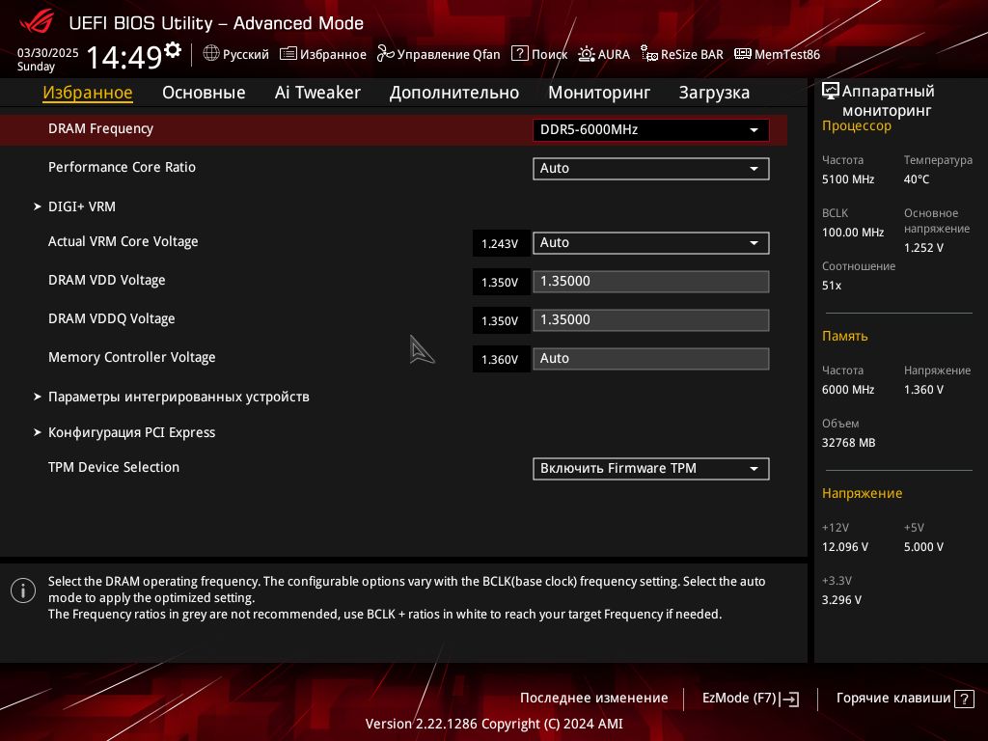988x741 pixels.
Task: Click the 32768 MB memory size value
Action: pos(849,443)
